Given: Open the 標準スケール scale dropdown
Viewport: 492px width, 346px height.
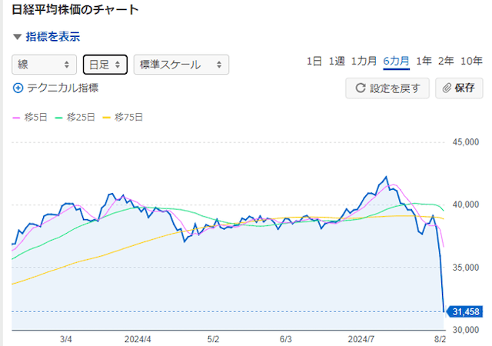Looking at the screenshot, I should (x=181, y=65).
